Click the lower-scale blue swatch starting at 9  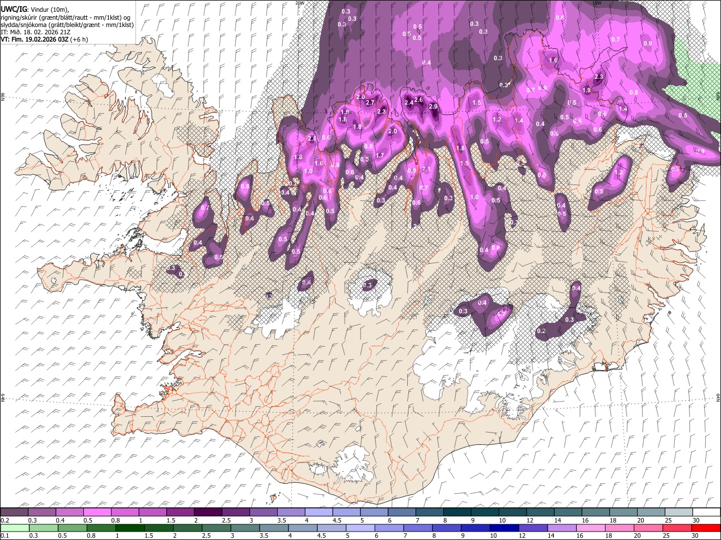(475, 528)
